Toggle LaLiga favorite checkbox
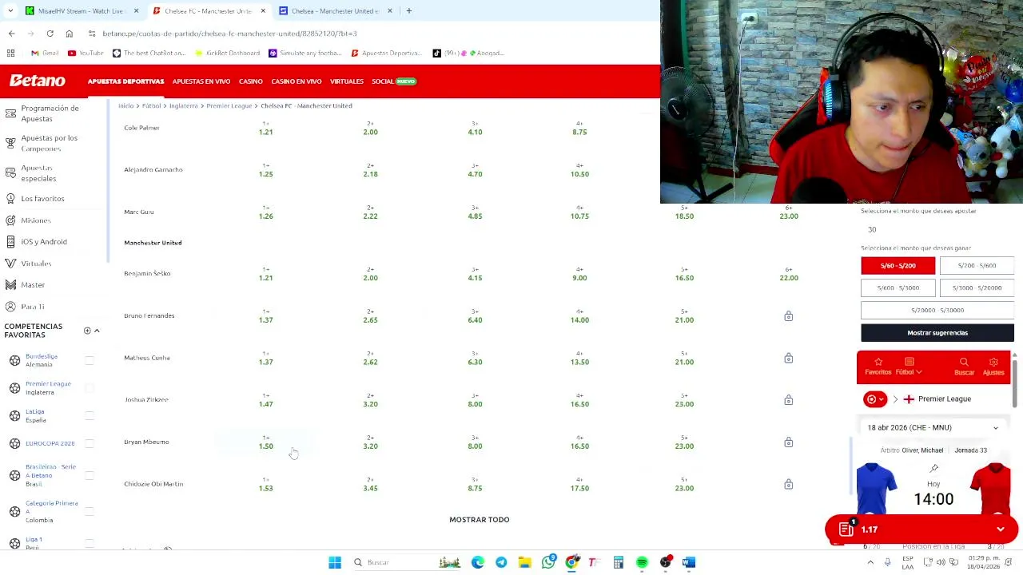Image resolution: width=1023 pixels, height=575 pixels. tap(90, 415)
